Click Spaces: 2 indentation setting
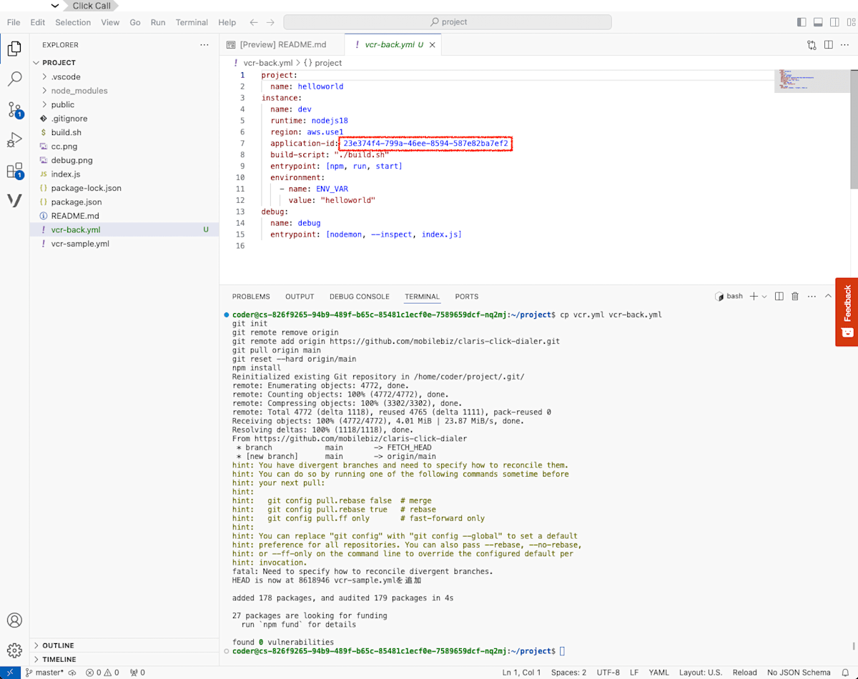858x679 pixels. (568, 672)
